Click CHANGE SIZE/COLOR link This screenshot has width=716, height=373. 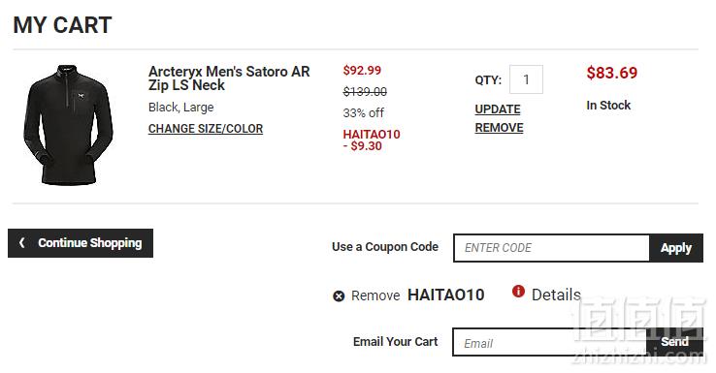[x=206, y=129]
